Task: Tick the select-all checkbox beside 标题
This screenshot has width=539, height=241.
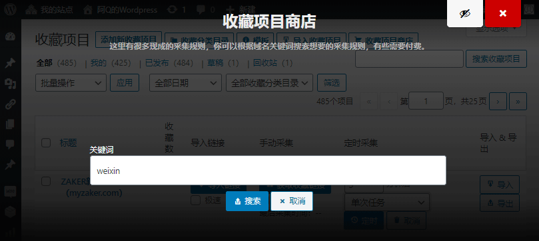Action: [46, 143]
